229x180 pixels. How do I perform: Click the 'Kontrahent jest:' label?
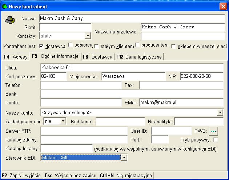click(x=20, y=47)
